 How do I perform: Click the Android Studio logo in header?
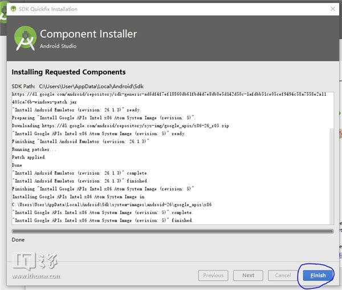pyautogui.click(x=25, y=38)
